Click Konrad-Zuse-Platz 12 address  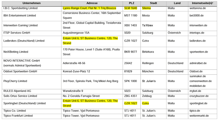pyautogui.click(x=76, y=71)
